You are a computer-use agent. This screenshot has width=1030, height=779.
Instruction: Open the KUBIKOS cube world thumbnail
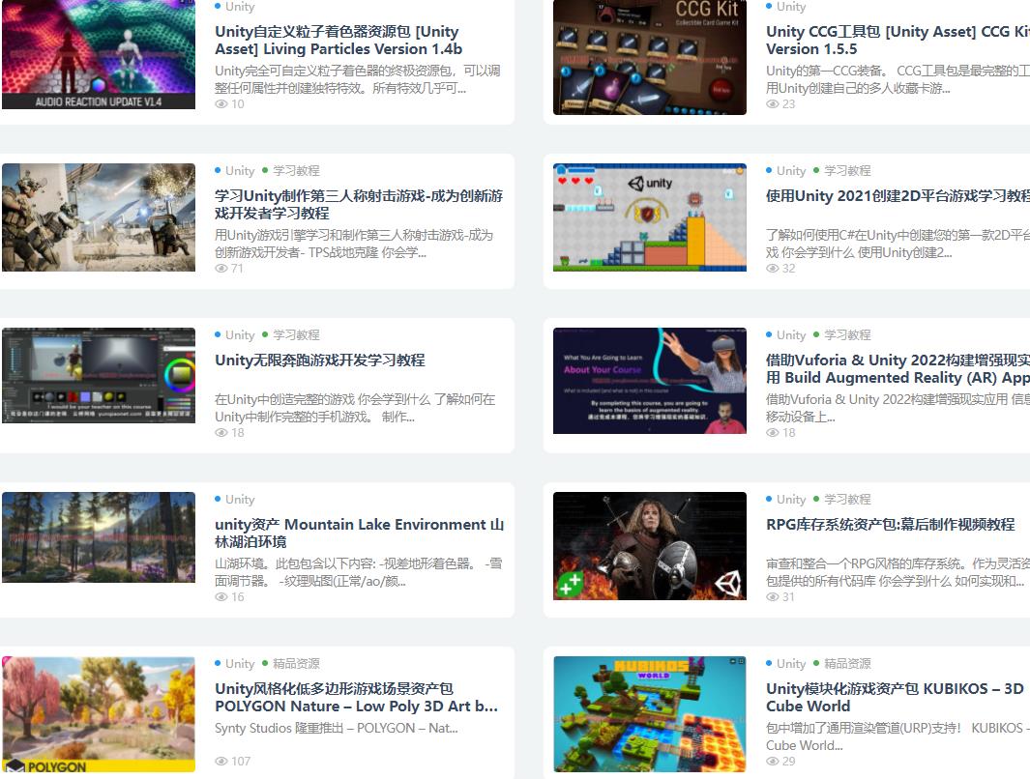coord(650,714)
